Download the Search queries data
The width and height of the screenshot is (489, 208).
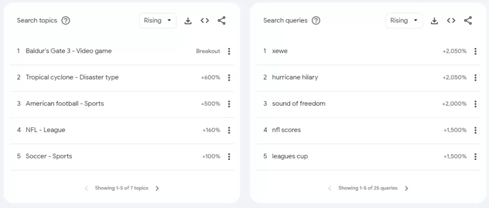tap(434, 20)
